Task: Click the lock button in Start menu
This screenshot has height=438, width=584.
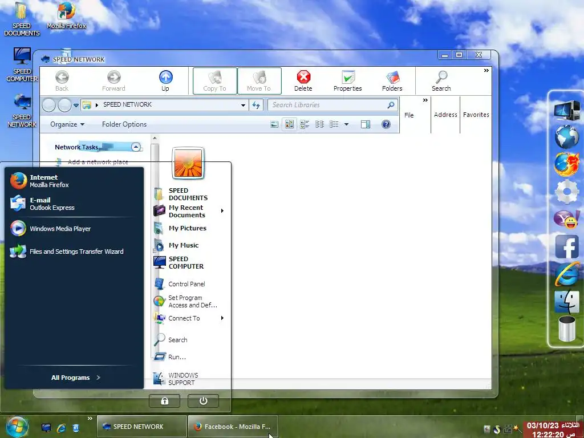Action: pos(165,401)
